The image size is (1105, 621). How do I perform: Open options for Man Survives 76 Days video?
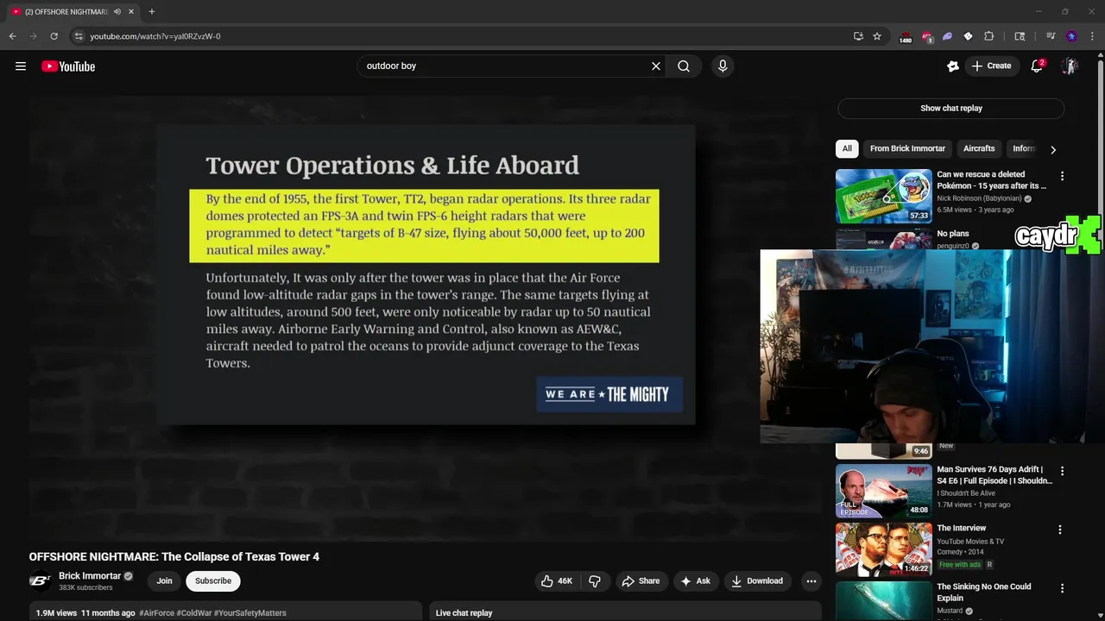pos(1062,471)
